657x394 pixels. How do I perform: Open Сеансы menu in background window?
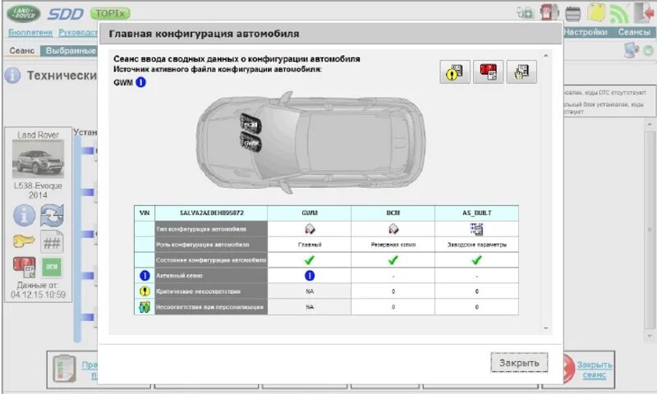634,32
